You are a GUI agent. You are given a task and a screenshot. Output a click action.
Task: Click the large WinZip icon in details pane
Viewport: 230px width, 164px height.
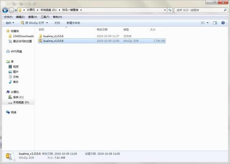10,156
